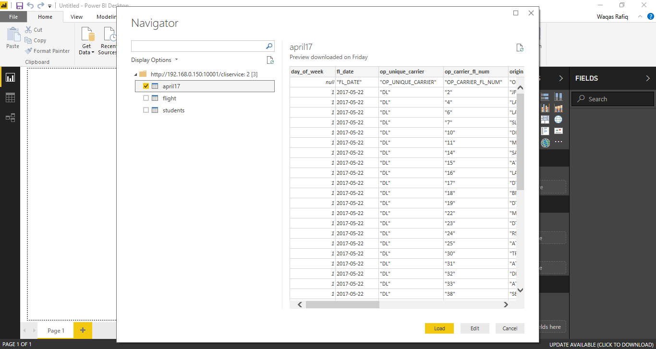656x349 pixels.
Task: Switch to Report view in left sidebar
Action: click(x=10, y=77)
